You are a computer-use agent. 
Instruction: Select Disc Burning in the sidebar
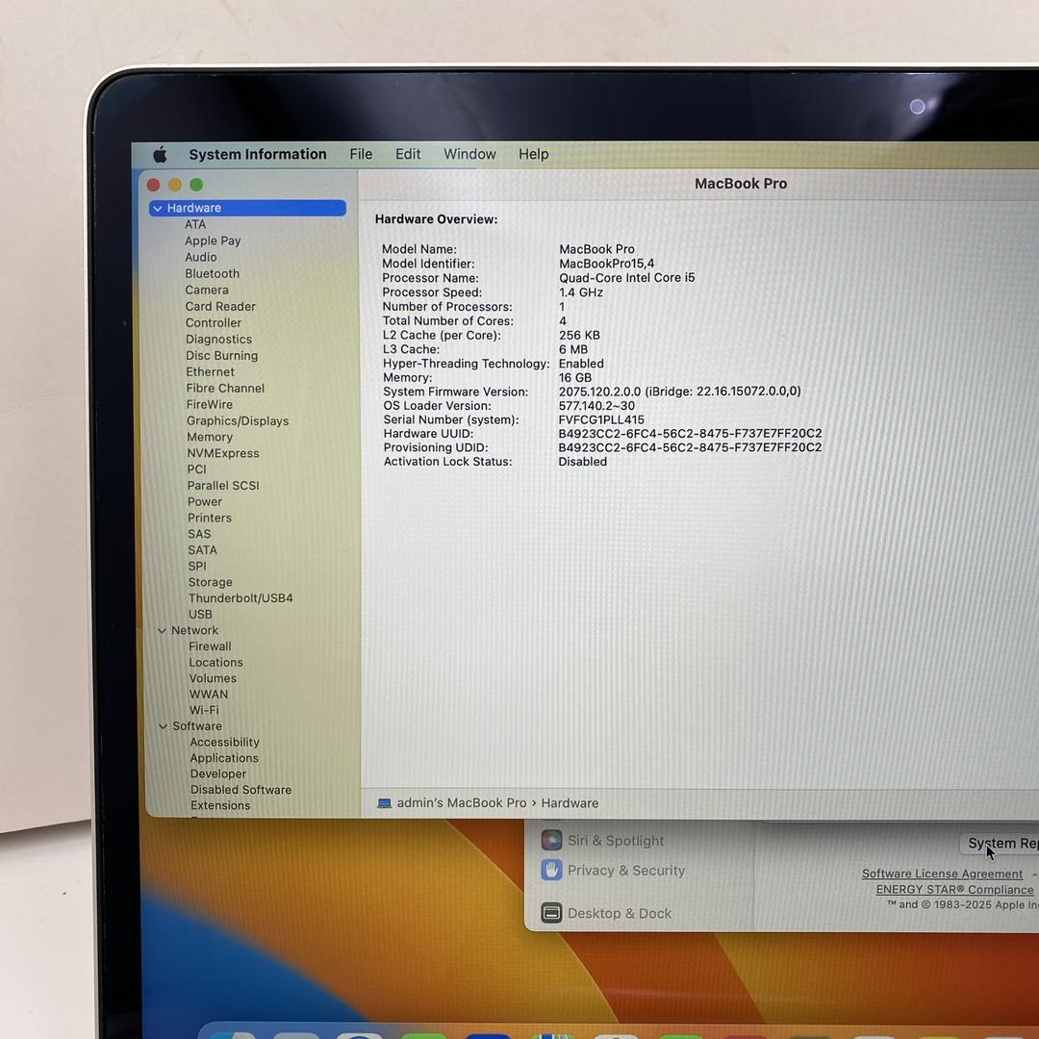[222, 356]
